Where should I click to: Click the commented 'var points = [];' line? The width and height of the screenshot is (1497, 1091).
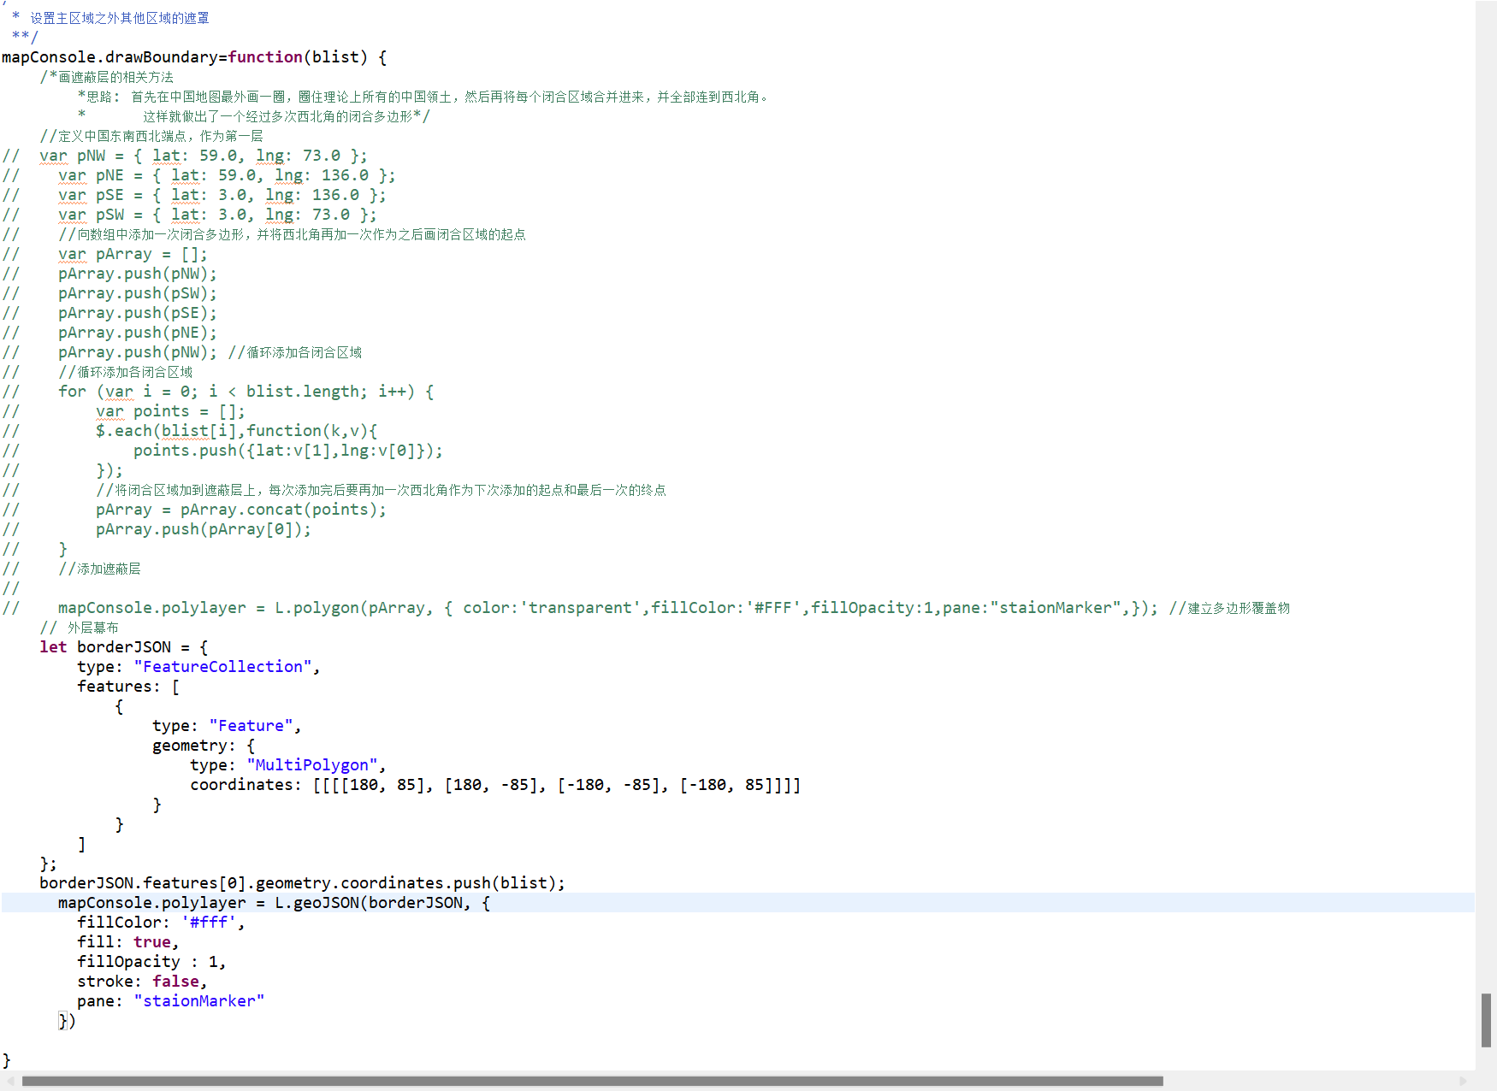pyautogui.click(x=124, y=411)
